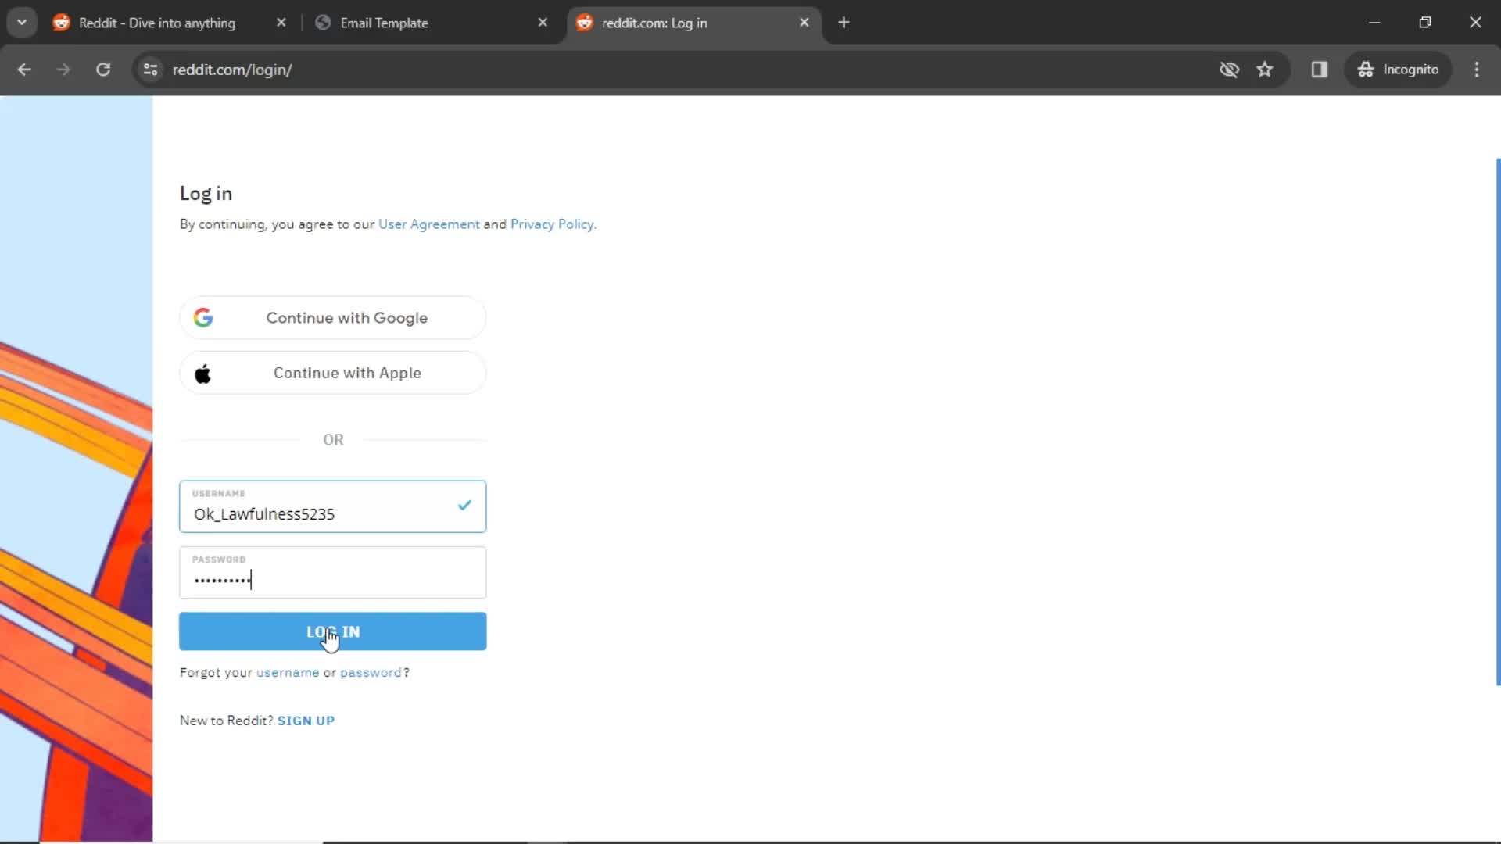Click the SIGN UP link
The image size is (1501, 844).
click(x=306, y=721)
